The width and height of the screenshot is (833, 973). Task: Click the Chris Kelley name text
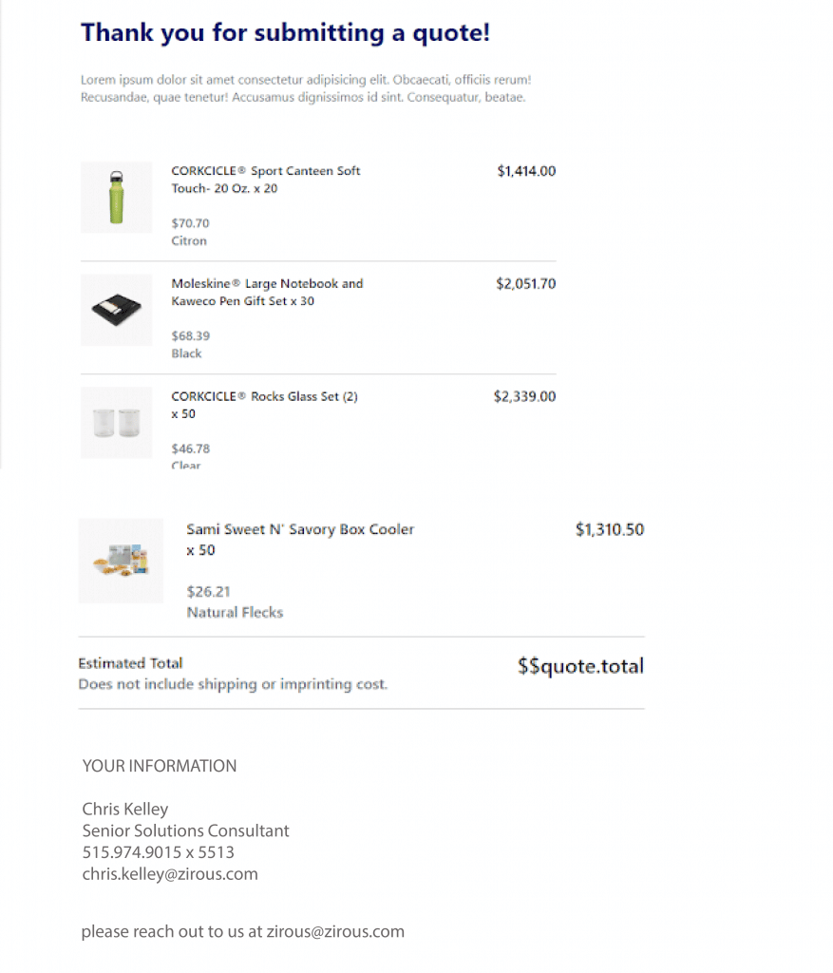tap(125, 810)
